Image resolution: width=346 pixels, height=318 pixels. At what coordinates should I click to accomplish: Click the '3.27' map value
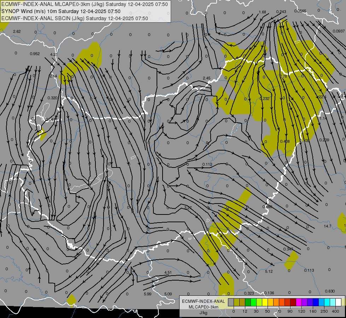pos(188,208)
